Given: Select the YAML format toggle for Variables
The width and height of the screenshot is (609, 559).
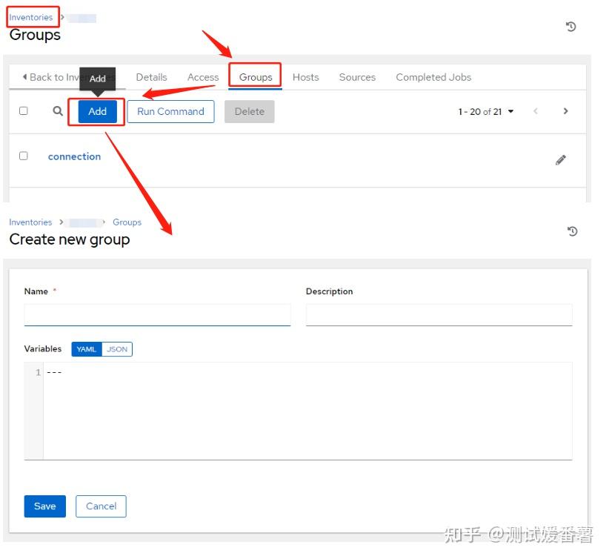Looking at the screenshot, I should point(86,349).
